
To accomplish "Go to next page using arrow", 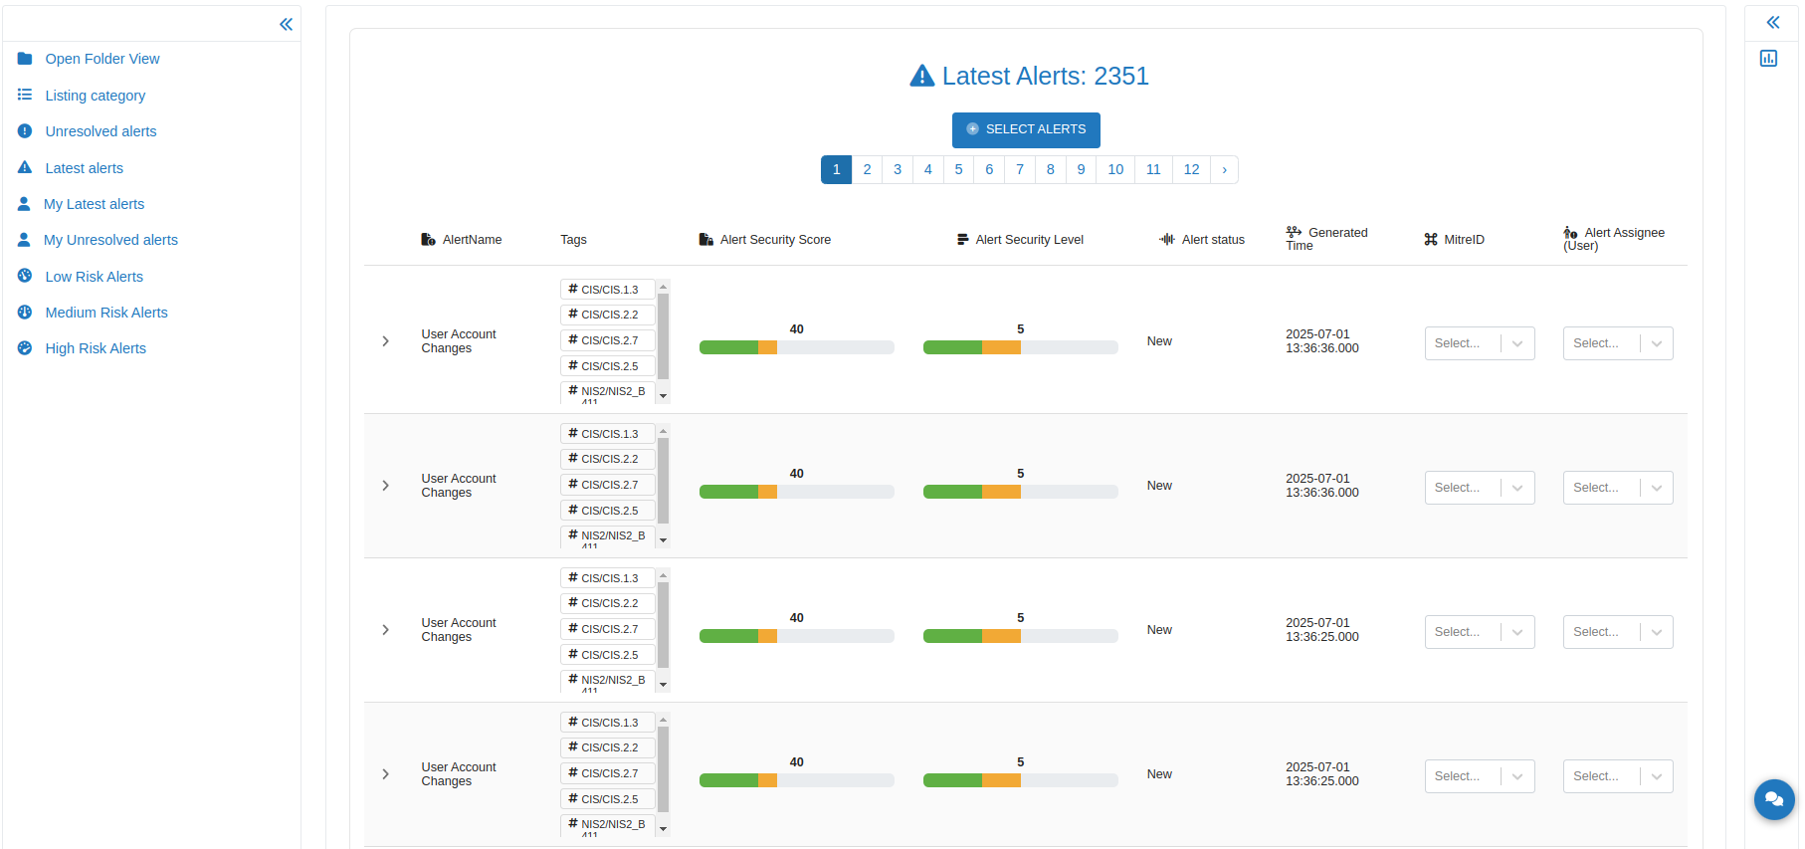I will click(x=1224, y=169).
